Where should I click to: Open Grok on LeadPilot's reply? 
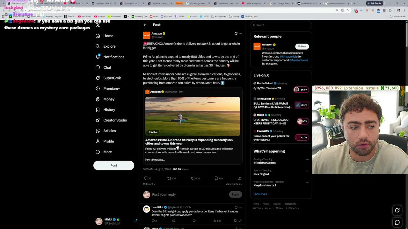(x=236, y=207)
